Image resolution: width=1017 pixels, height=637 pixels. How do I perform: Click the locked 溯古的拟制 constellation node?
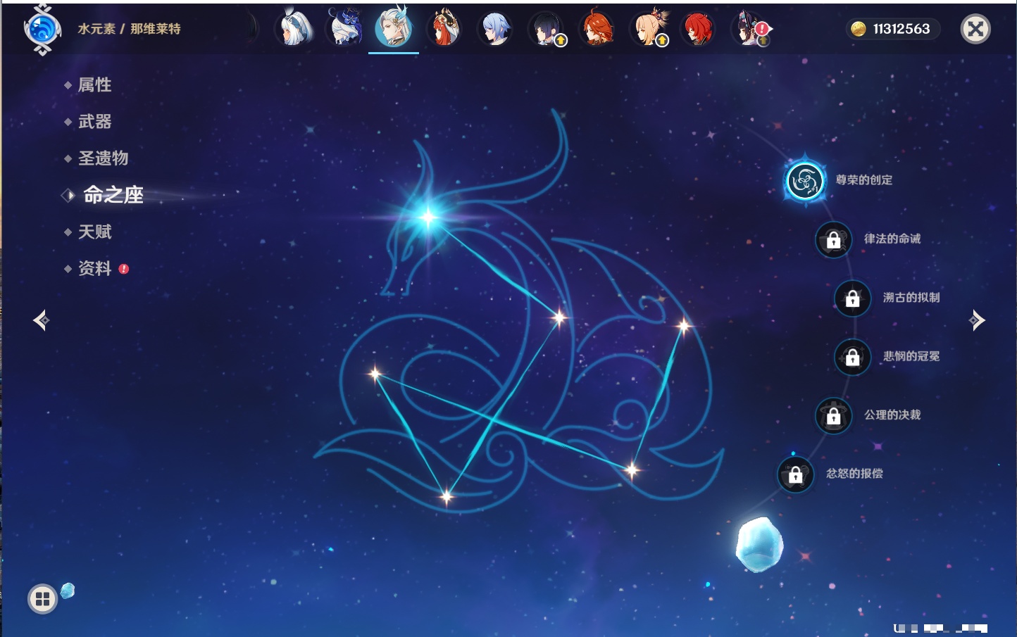852,298
